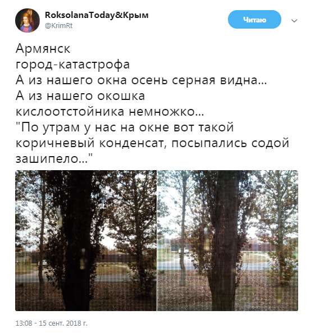Open the right attached tree photo
The width and height of the screenshot is (315, 333).
coord(228,240)
